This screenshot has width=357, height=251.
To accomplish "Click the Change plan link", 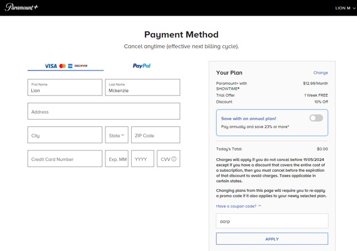I will [x=320, y=73].
